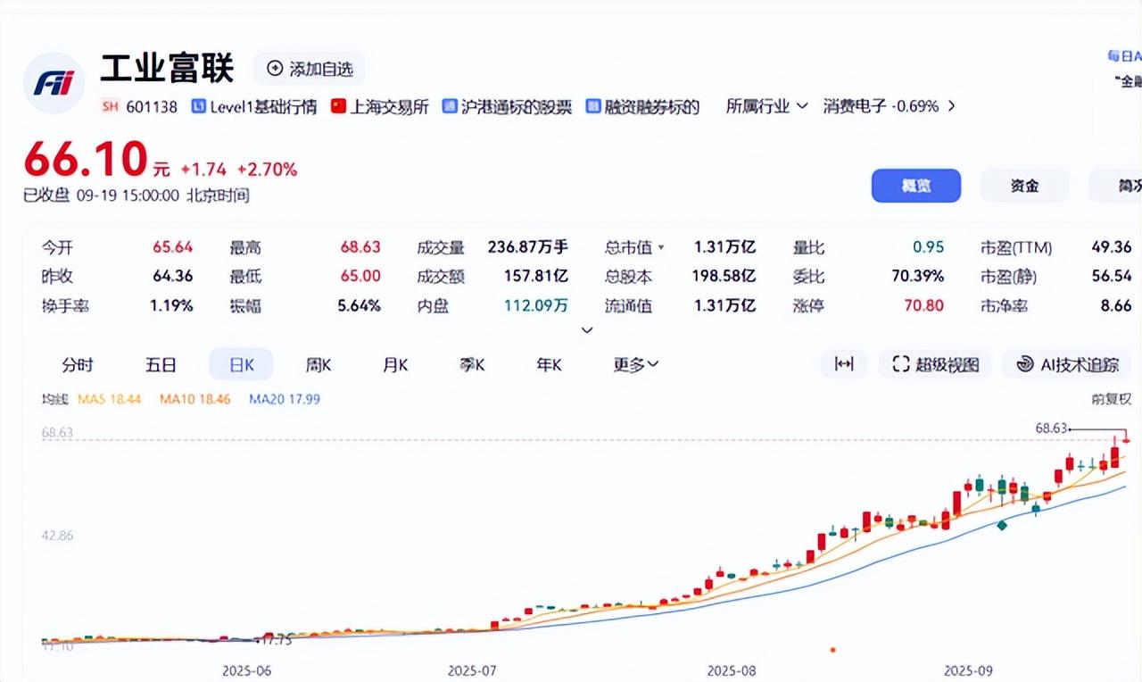Click the 最高 value 68.63
The width and height of the screenshot is (1142, 682).
tap(360, 247)
